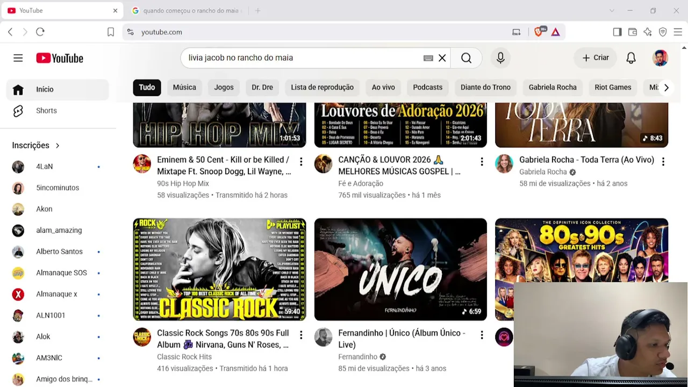
Task: Expand the Inscrições section
Action: tap(36, 146)
